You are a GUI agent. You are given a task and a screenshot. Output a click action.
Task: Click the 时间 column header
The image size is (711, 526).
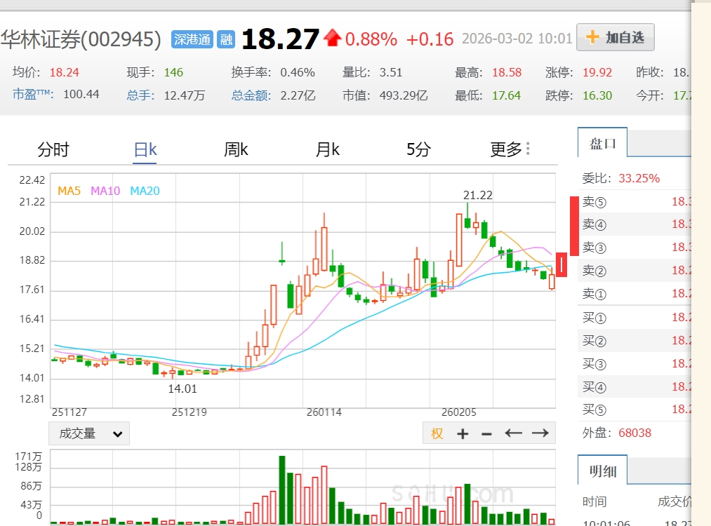pos(594,501)
